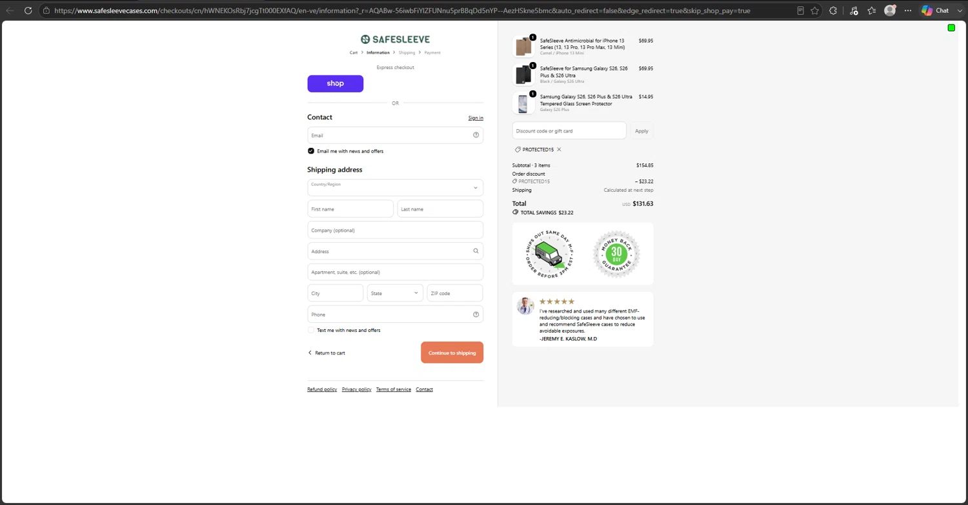The height and width of the screenshot is (505, 968).
Task: Click the browser back arrow
Action: pyautogui.click(x=10, y=10)
